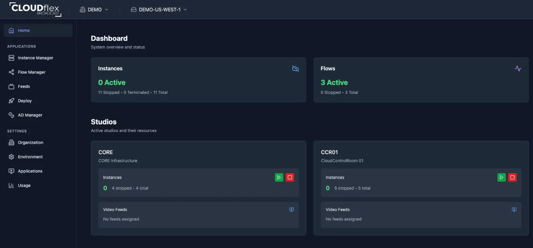This screenshot has width=533, height=248.
Task: Click '0 Stopped • 3 Total' text
Action: [x=339, y=92]
